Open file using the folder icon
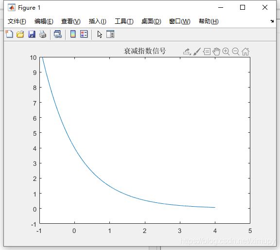Screen dimensions: 280x250 [20, 34]
